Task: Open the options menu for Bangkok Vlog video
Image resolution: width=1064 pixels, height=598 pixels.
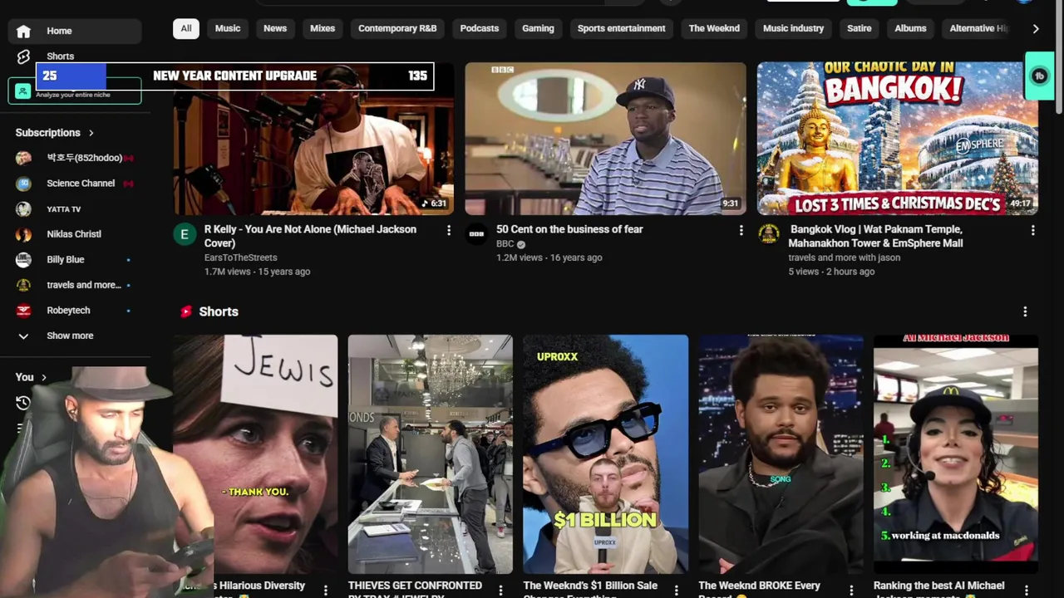Action: pyautogui.click(x=1032, y=230)
